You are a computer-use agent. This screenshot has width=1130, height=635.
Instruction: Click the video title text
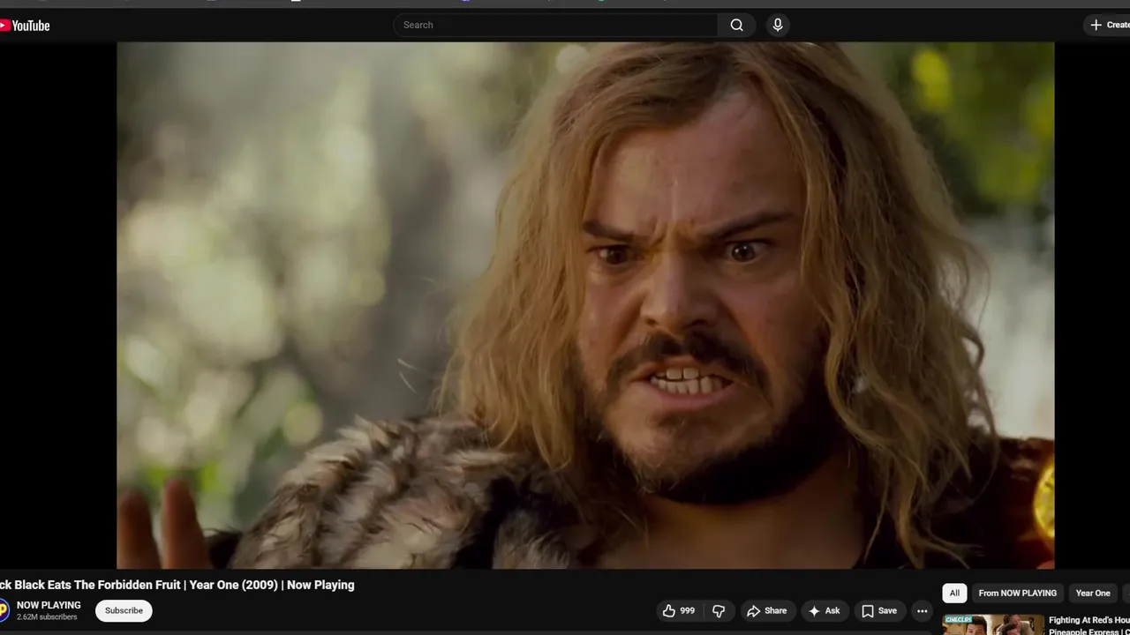click(177, 585)
